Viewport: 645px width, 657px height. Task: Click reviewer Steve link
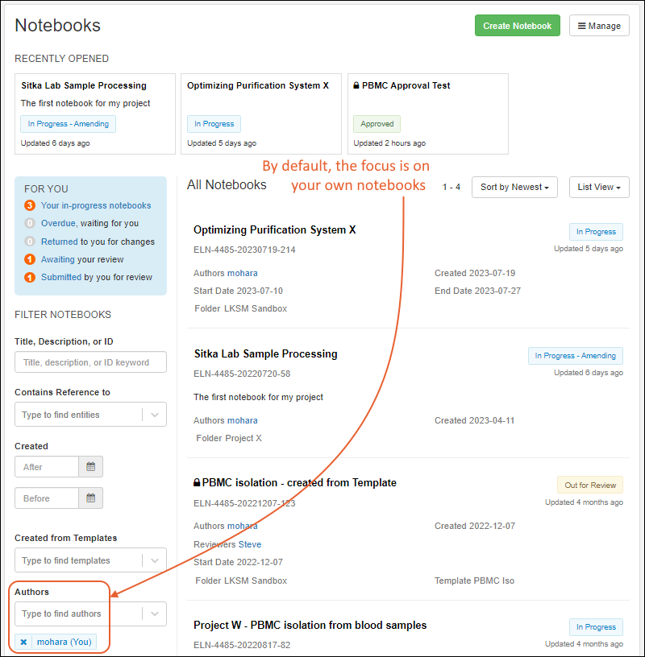pos(250,544)
